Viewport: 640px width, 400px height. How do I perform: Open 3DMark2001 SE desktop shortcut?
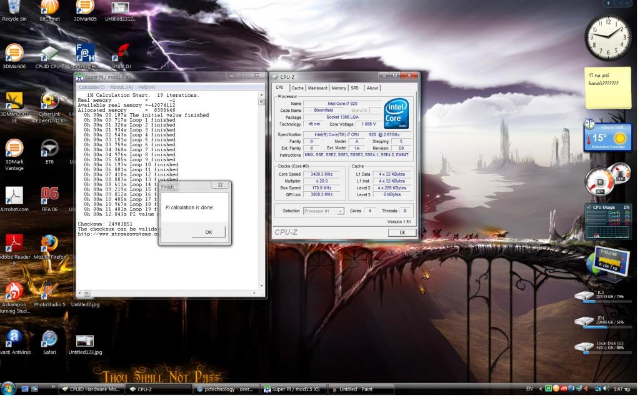[14, 107]
